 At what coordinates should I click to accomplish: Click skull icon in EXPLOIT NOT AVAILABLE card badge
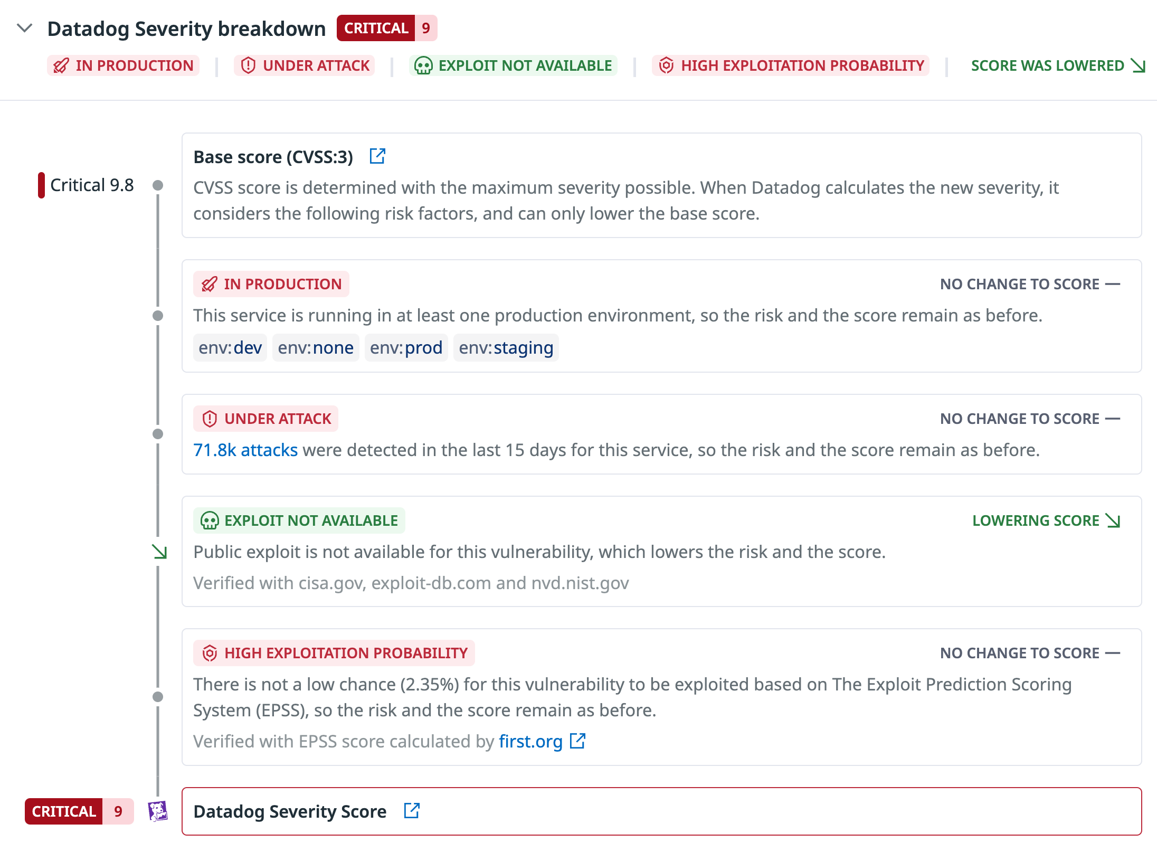coord(210,521)
